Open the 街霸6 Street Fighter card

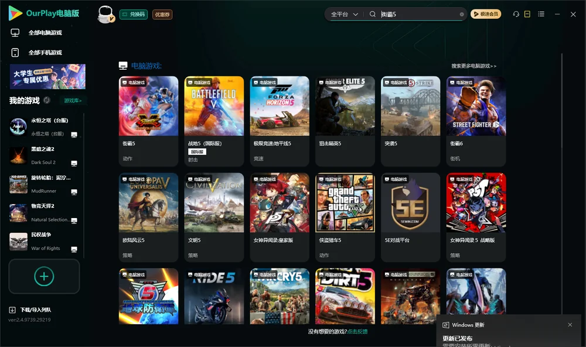tap(476, 121)
